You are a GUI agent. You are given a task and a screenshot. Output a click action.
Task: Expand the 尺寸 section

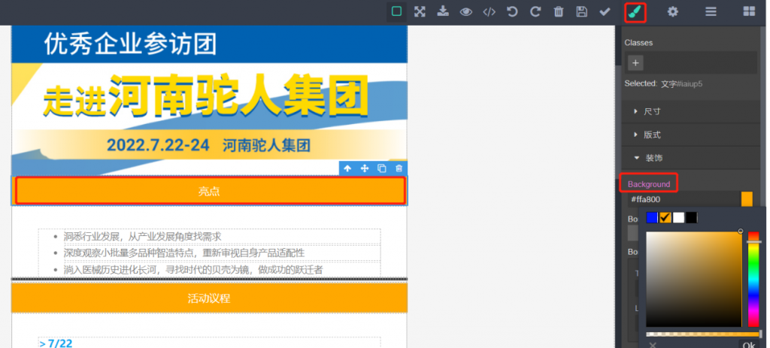tap(690, 111)
